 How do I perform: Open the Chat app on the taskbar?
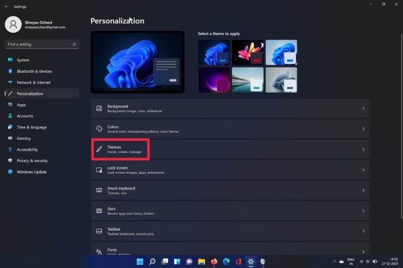[x=189, y=262]
